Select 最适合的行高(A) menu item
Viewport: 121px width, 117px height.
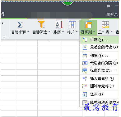point(100,48)
